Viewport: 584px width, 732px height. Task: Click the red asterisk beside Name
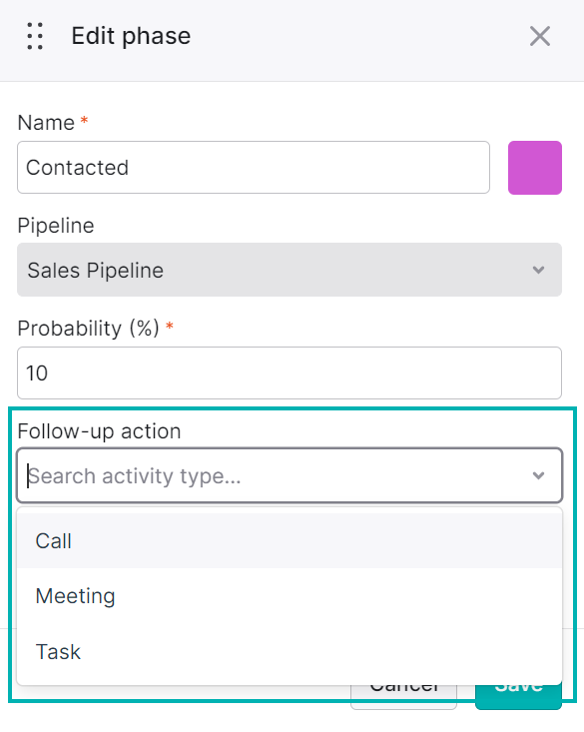point(84,120)
